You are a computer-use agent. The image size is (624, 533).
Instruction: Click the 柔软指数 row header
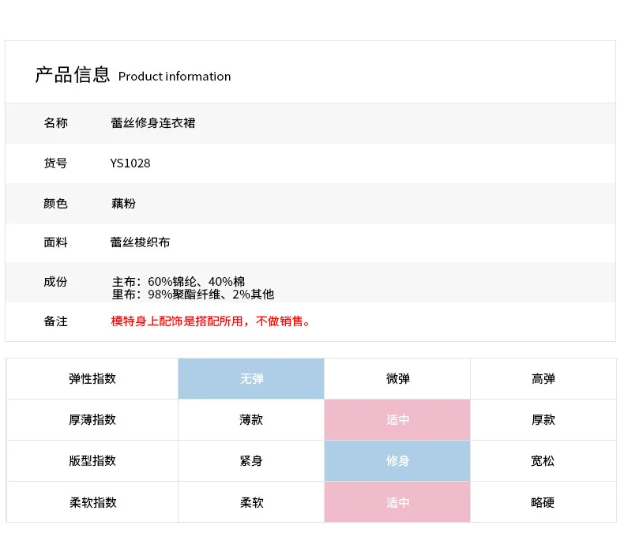tap(92, 502)
